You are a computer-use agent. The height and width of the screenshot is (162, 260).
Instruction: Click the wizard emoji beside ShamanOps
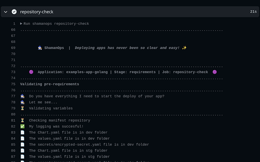click(x=40, y=48)
